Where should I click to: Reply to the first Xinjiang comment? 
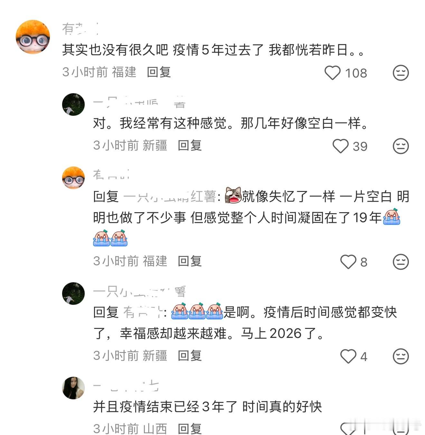point(190,145)
